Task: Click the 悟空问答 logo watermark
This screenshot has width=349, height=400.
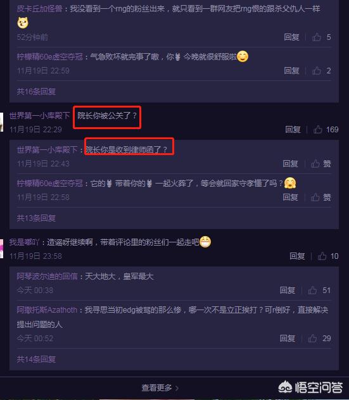Action: [x=310, y=387]
